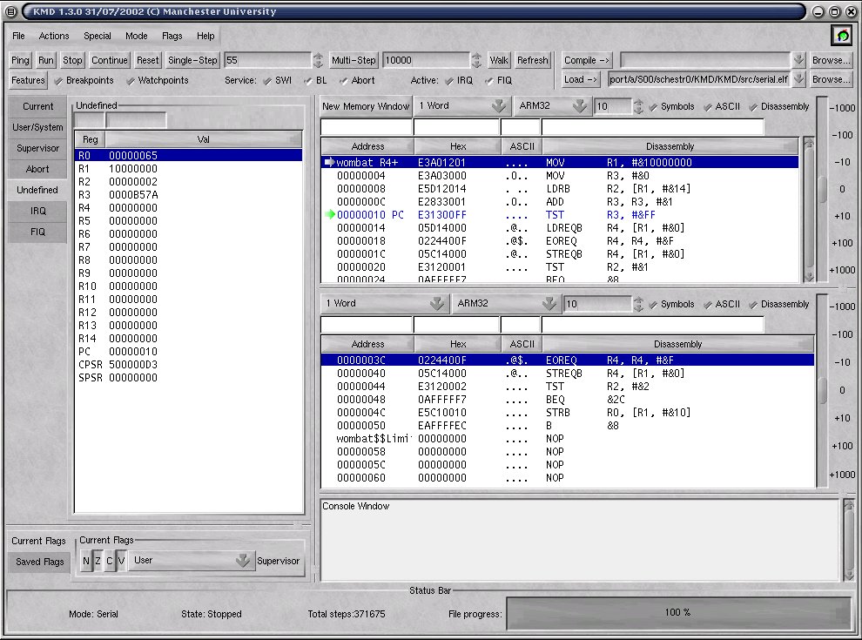The image size is (862, 640).
Task: Open the 1 Word dropdown in the lower memory panel
Action: pos(384,304)
